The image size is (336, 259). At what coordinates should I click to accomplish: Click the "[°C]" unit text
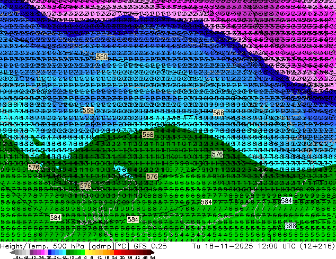click(122, 246)
